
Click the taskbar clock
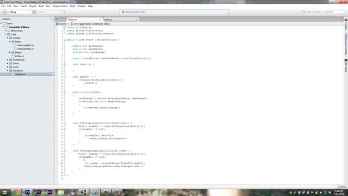pos(339,192)
